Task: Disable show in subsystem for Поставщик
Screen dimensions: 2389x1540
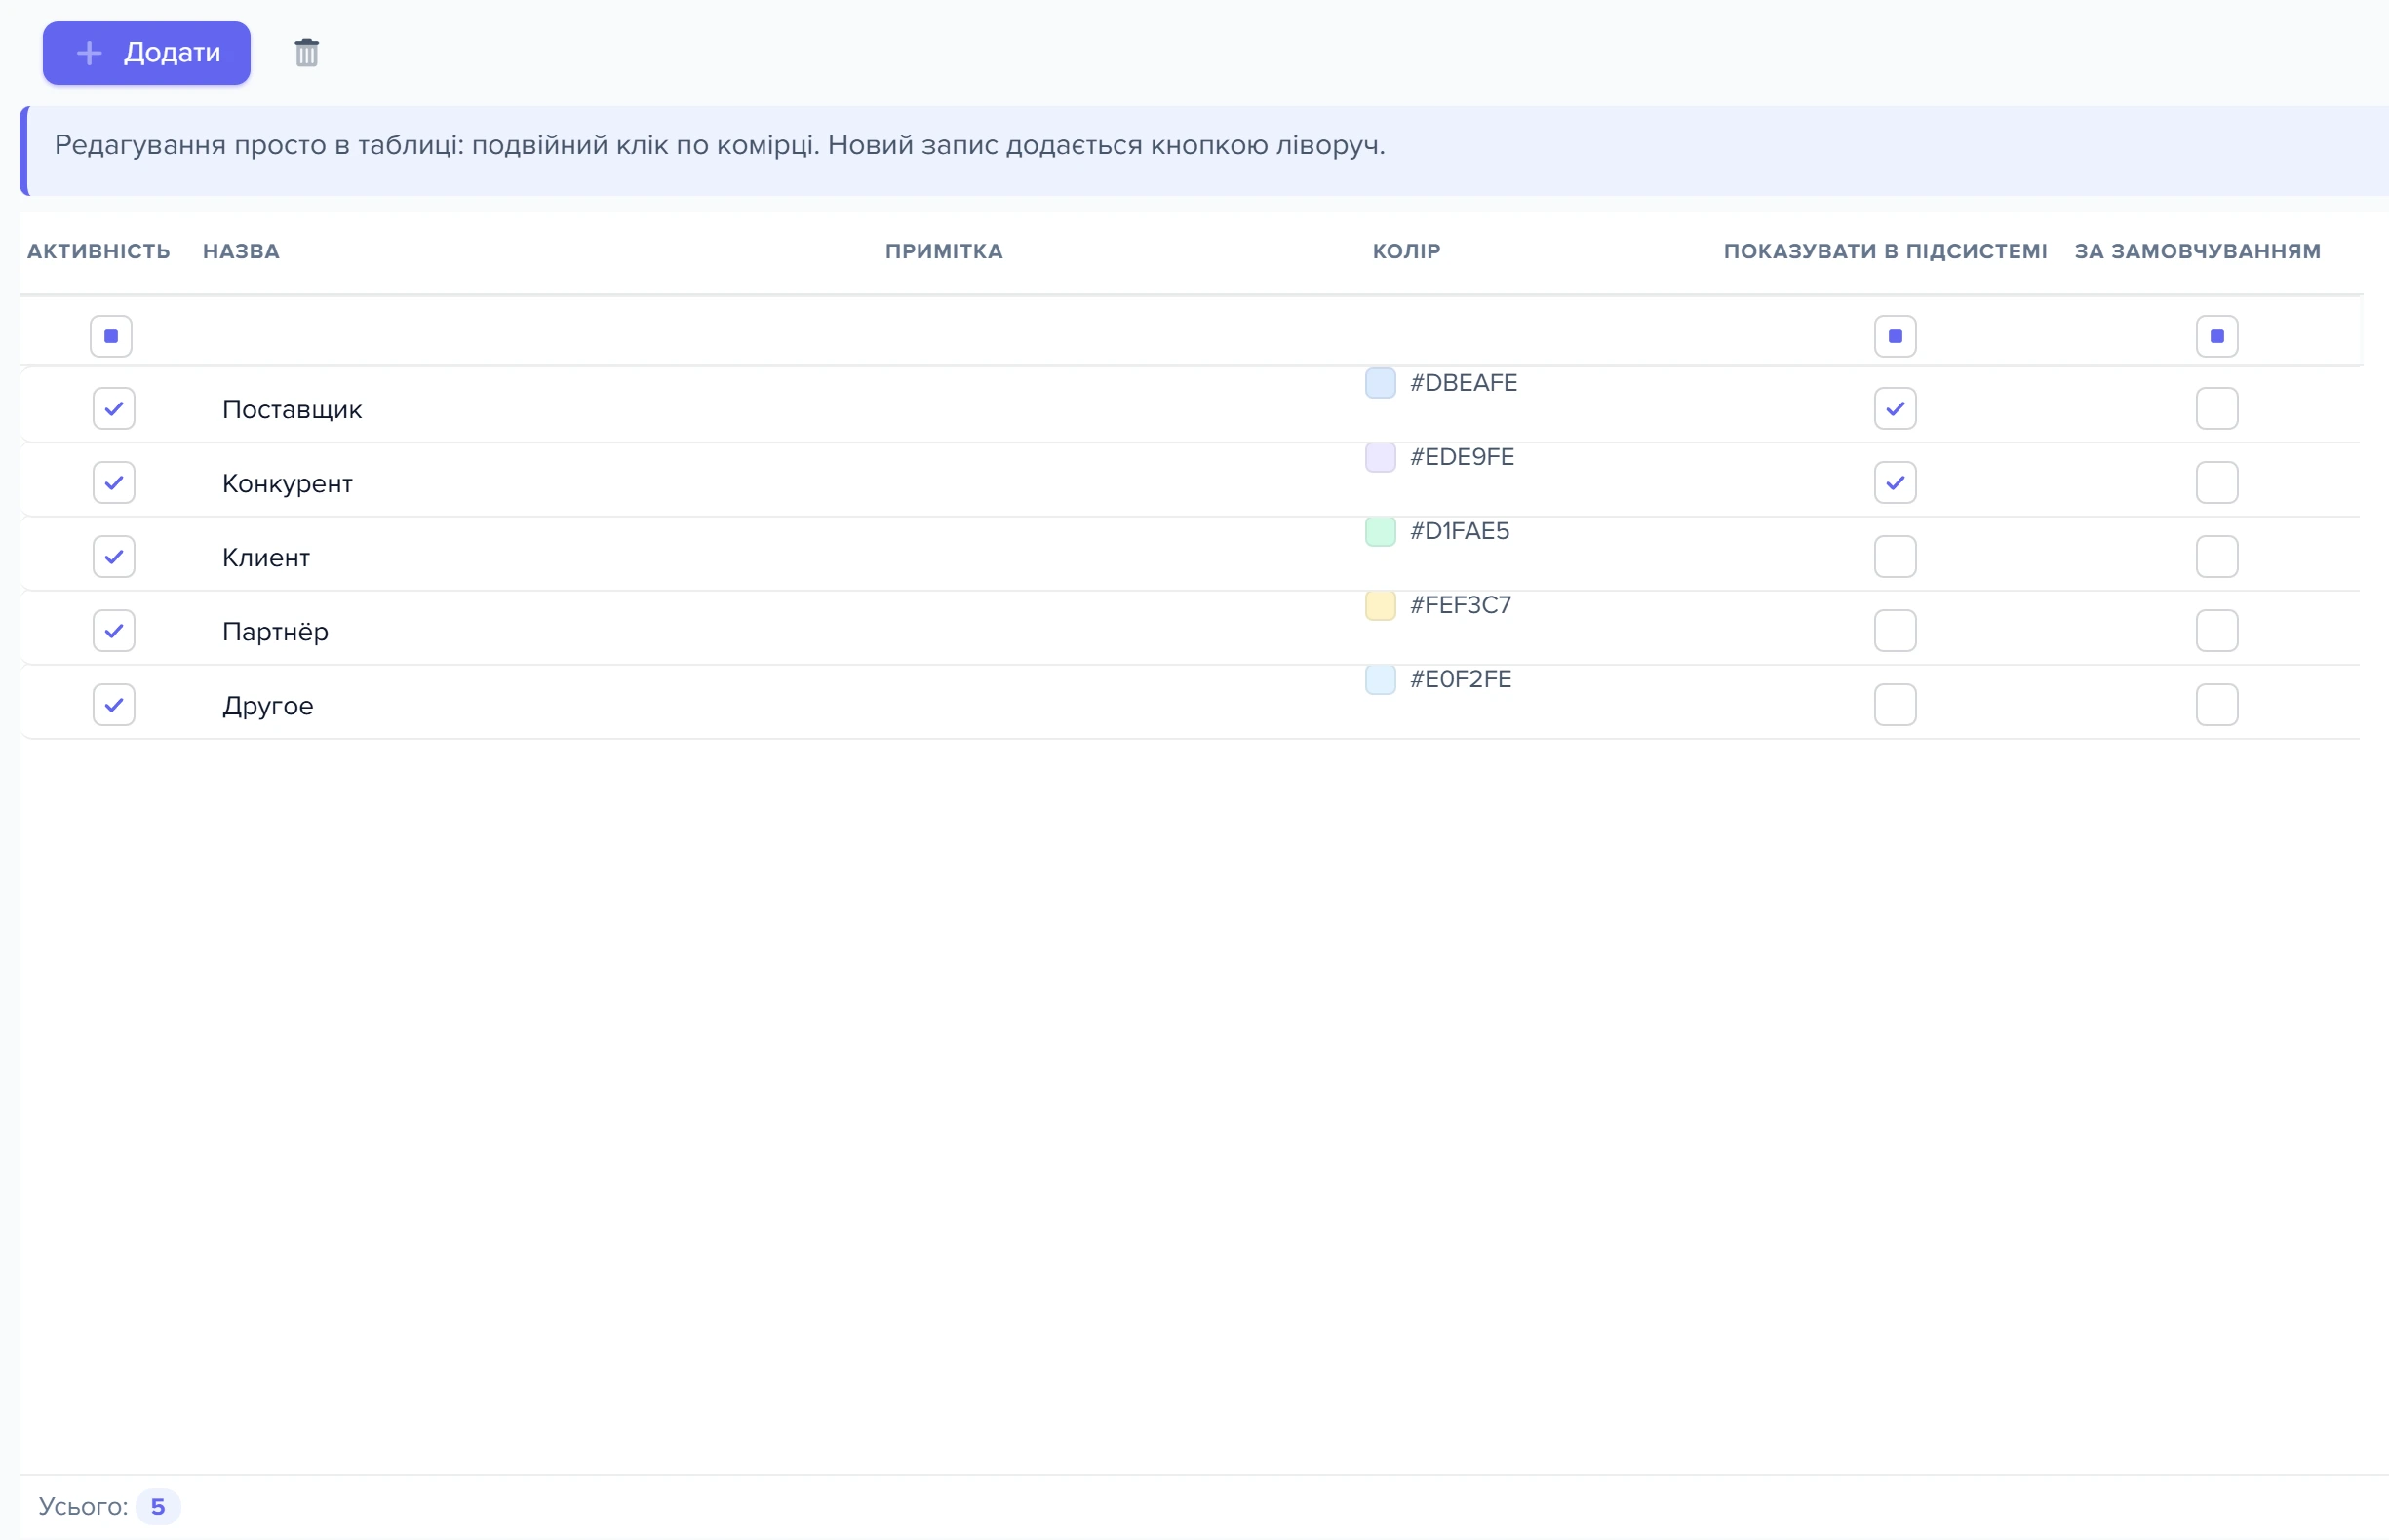Action: [1895, 408]
